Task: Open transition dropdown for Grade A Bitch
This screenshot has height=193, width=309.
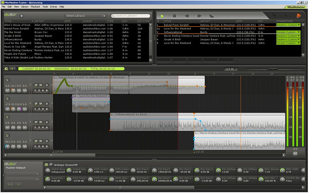Action: (288, 39)
